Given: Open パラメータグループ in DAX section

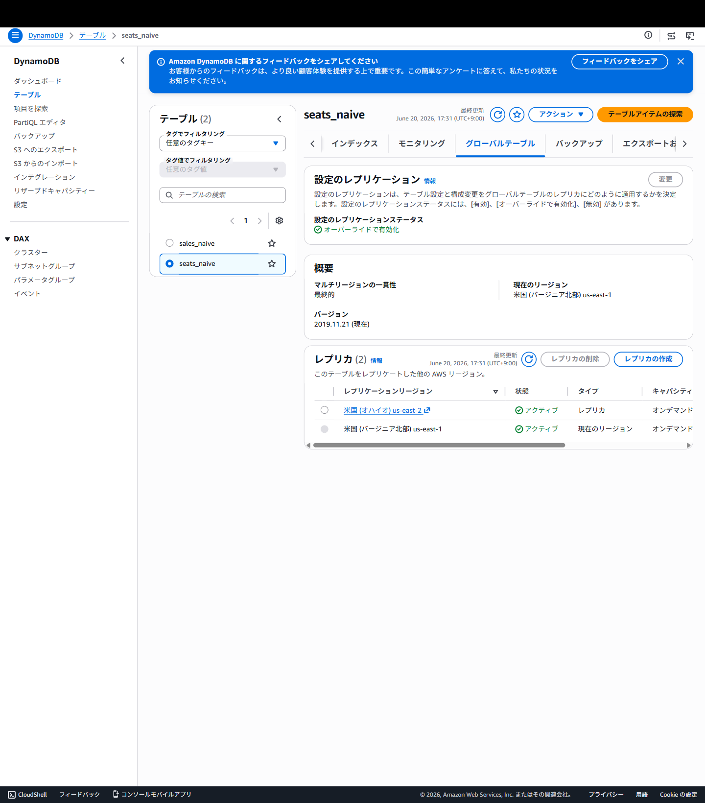Looking at the screenshot, I should point(45,280).
